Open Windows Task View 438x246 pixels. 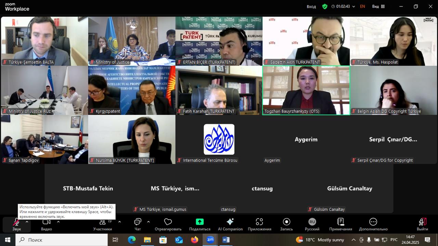coord(115,240)
